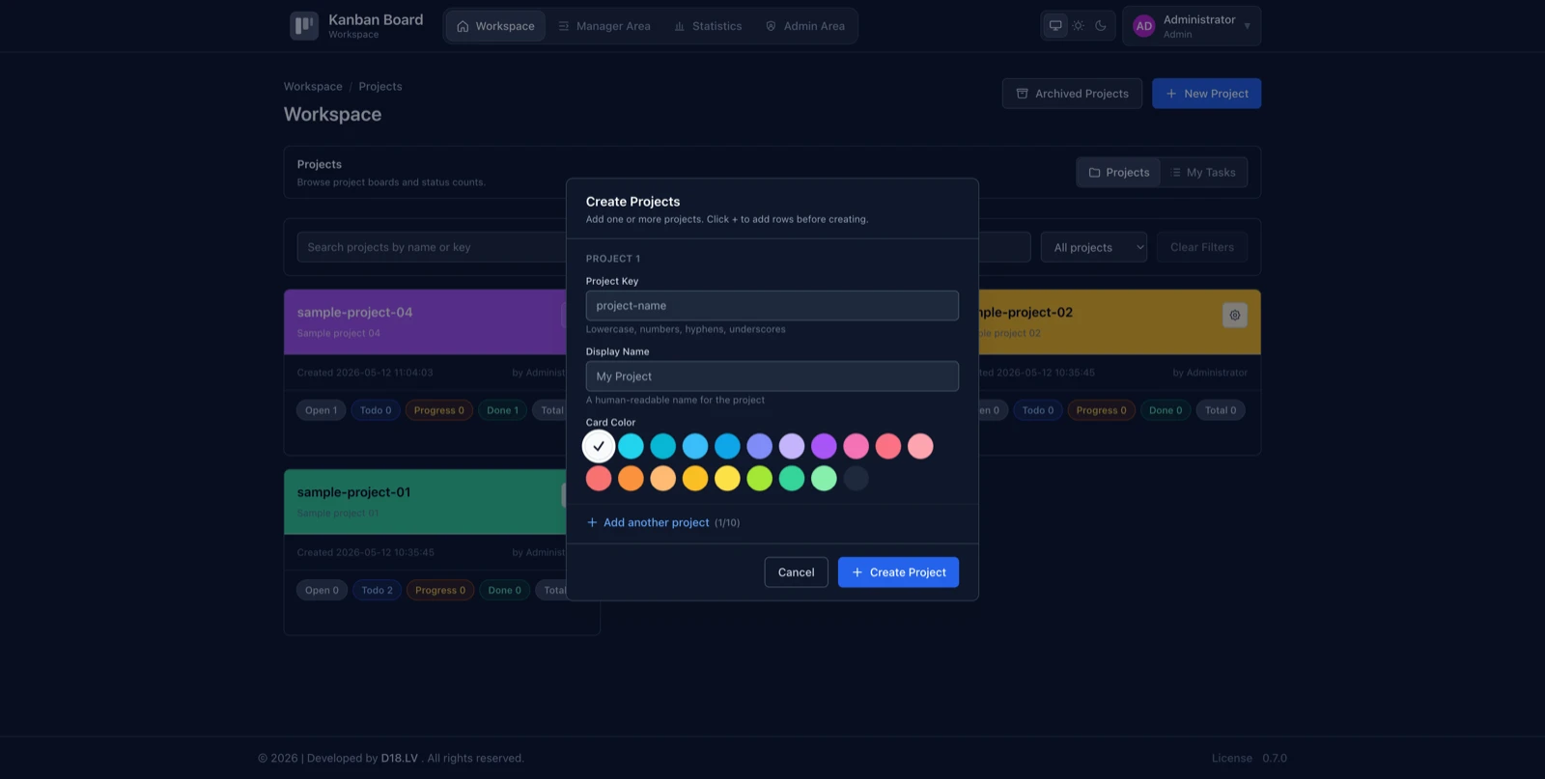Choose the dark slate card color

(x=856, y=478)
